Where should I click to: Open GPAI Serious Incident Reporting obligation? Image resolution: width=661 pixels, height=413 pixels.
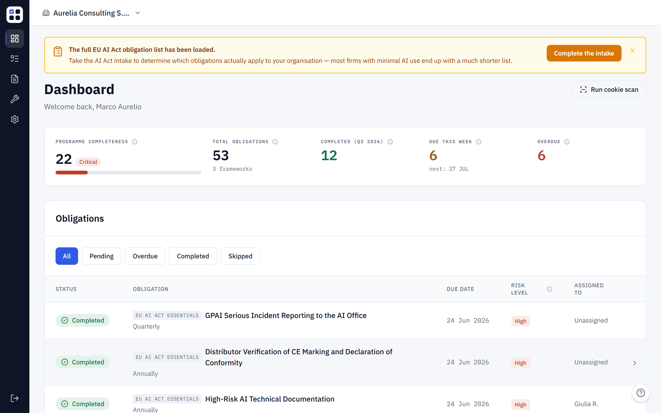pyautogui.click(x=286, y=315)
